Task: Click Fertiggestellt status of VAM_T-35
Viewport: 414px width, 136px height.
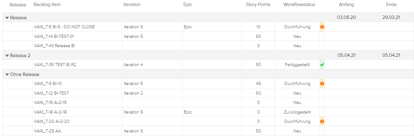Action: click(x=297, y=65)
